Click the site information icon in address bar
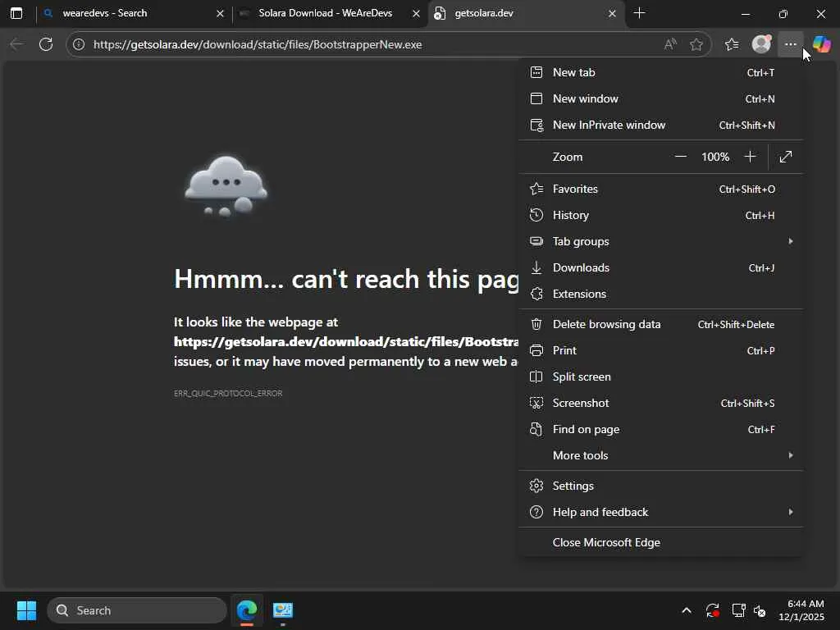 coord(79,44)
